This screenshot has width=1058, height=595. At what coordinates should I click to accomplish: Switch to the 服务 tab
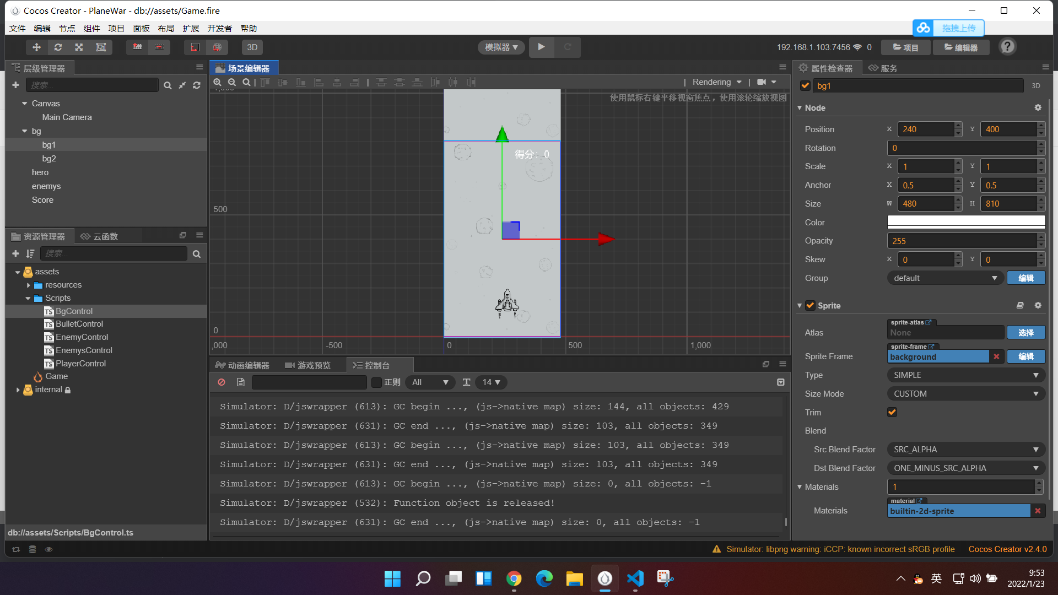883,68
